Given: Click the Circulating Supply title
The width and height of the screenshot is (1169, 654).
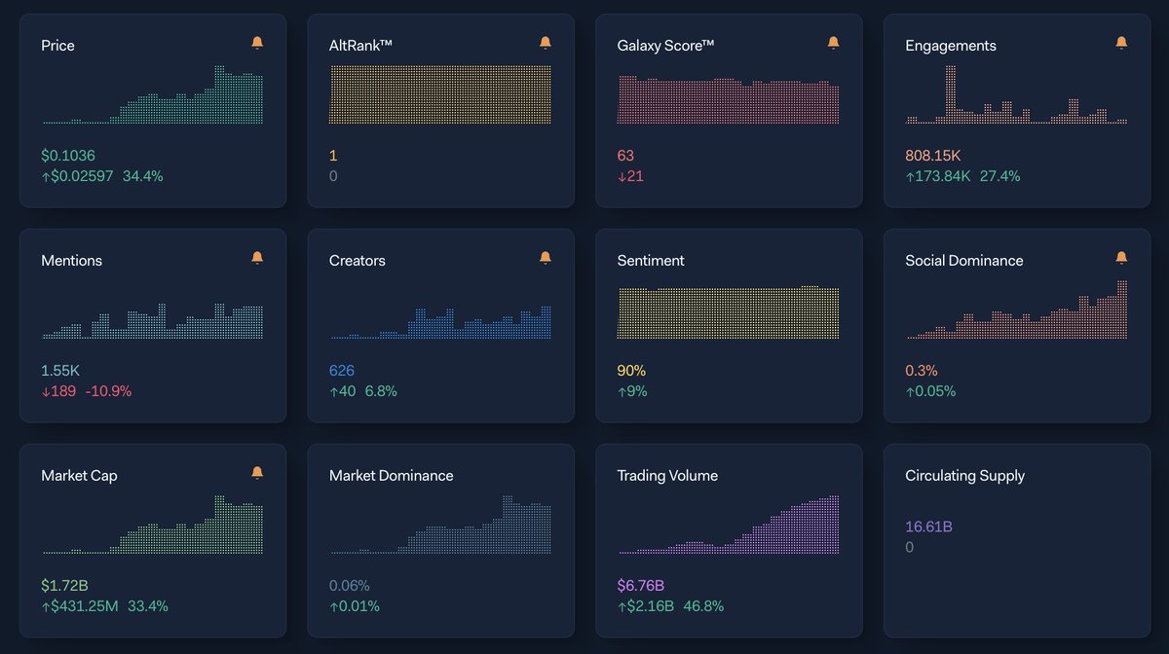Looking at the screenshot, I should [964, 476].
